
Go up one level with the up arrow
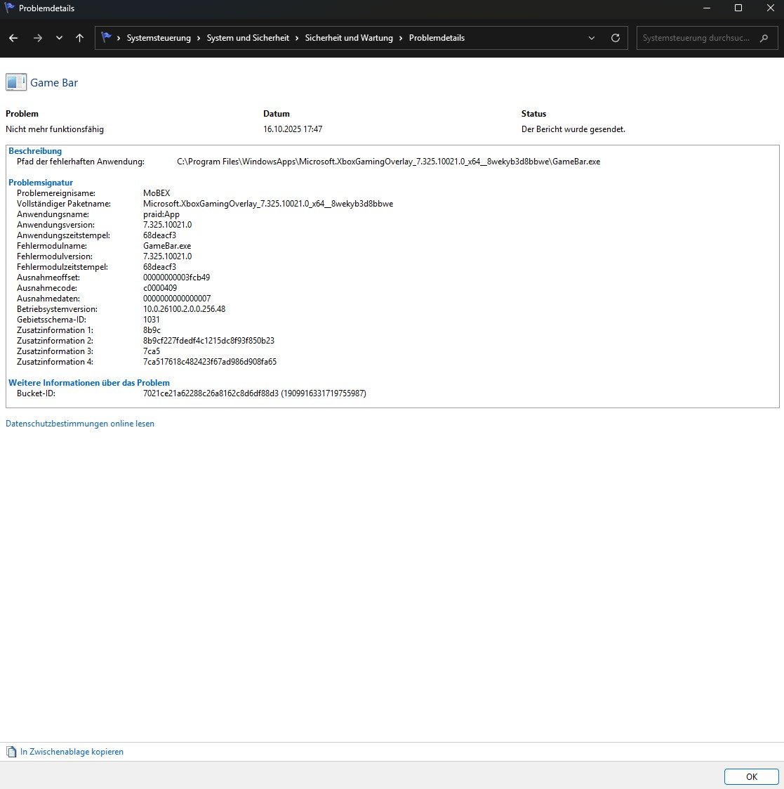coord(79,38)
